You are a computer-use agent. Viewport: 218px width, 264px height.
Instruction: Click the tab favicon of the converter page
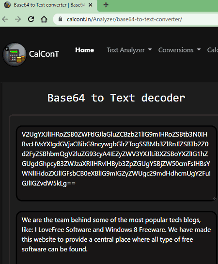[x=7, y=5]
